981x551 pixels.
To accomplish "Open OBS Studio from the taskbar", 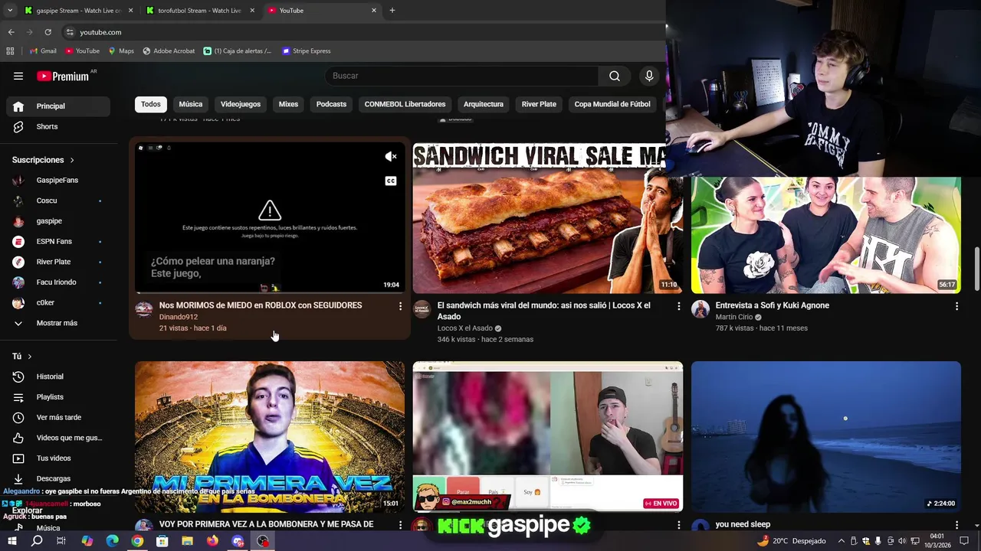I will click(x=263, y=541).
